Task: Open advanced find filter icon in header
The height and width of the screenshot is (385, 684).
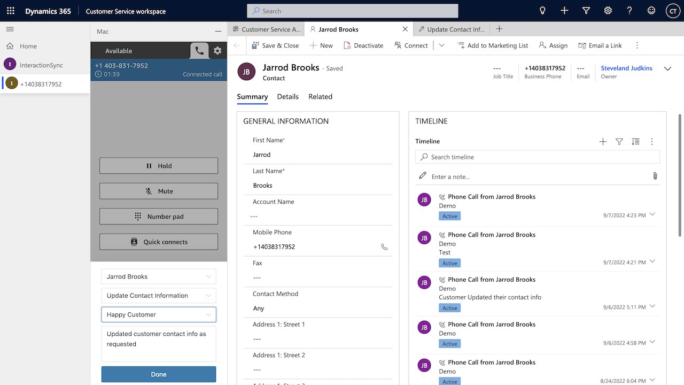Action: point(586,11)
